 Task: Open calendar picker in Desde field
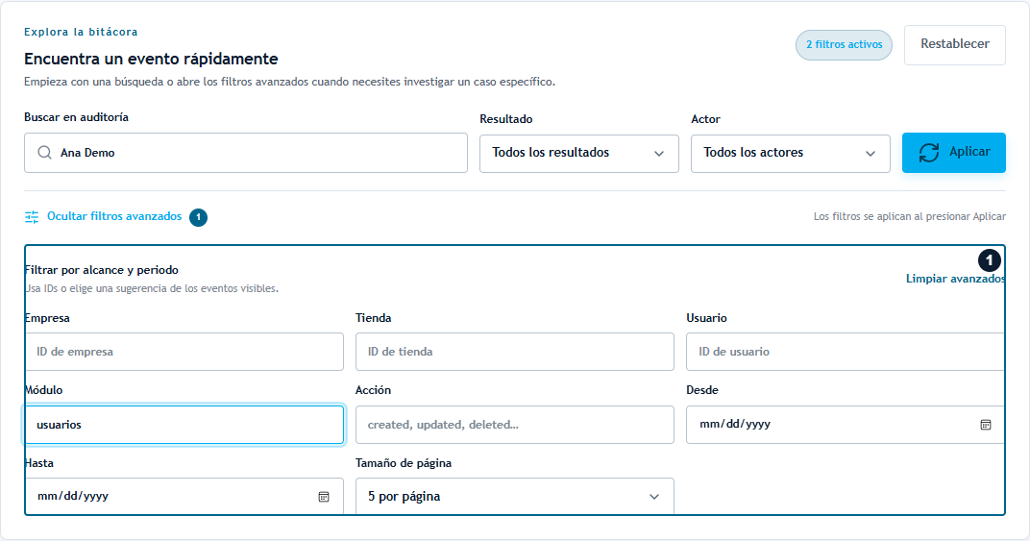coord(986,425)
